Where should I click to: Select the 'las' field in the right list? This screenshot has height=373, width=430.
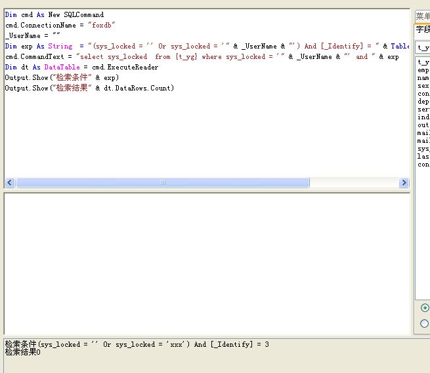point(423,157)
